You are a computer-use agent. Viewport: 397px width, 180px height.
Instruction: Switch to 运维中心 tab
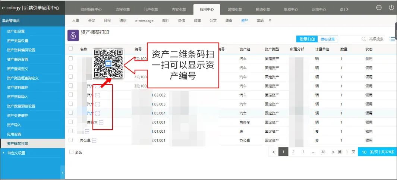[x=319, y=10]
